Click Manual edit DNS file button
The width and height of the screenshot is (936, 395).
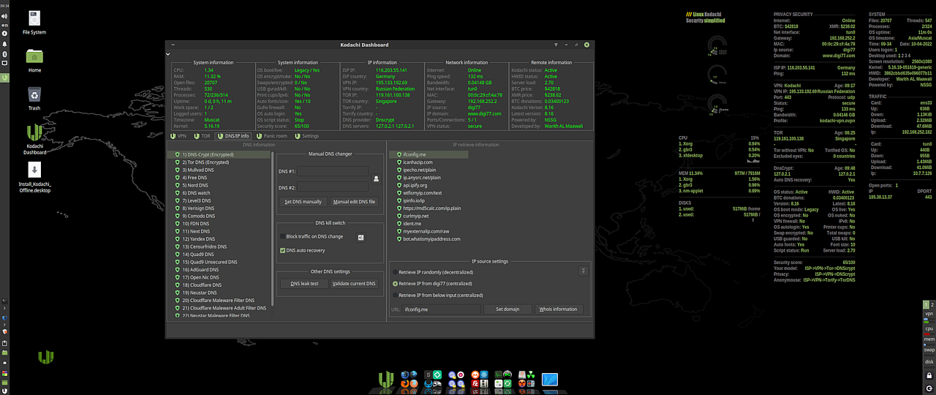[x=355, y=202]
